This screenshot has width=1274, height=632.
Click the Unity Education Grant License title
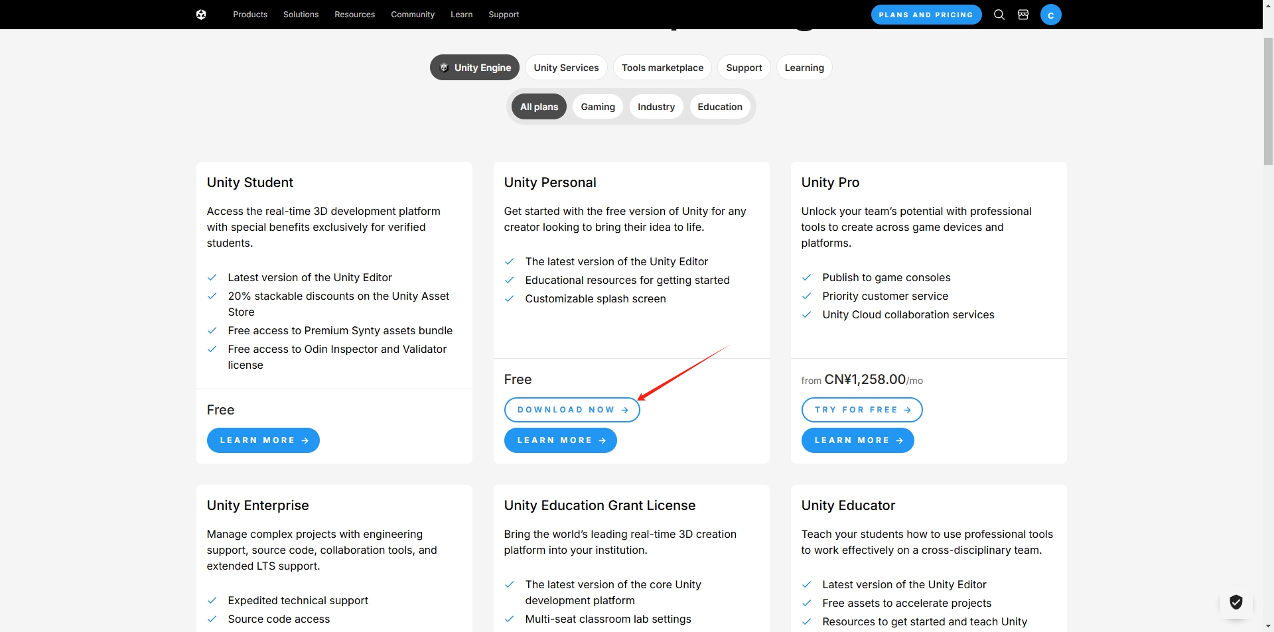[600, 505]
